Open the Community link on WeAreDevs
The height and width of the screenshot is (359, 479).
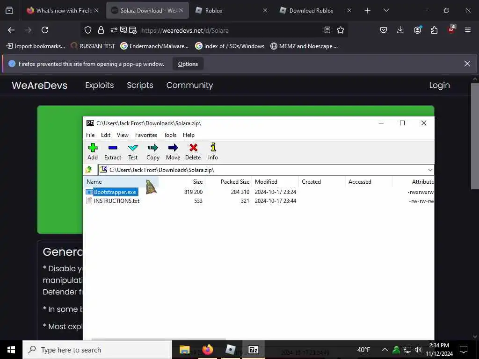point(190,85)
